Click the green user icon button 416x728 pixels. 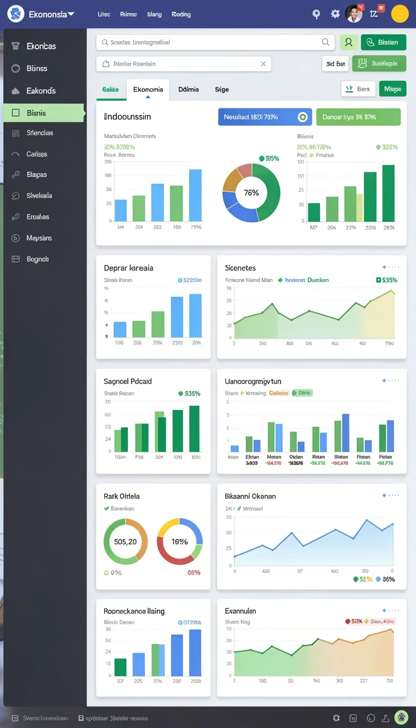tap(349, 42)
